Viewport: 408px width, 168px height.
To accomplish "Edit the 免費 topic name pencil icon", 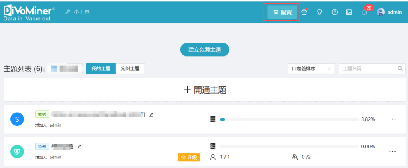I will pos(80,147).
